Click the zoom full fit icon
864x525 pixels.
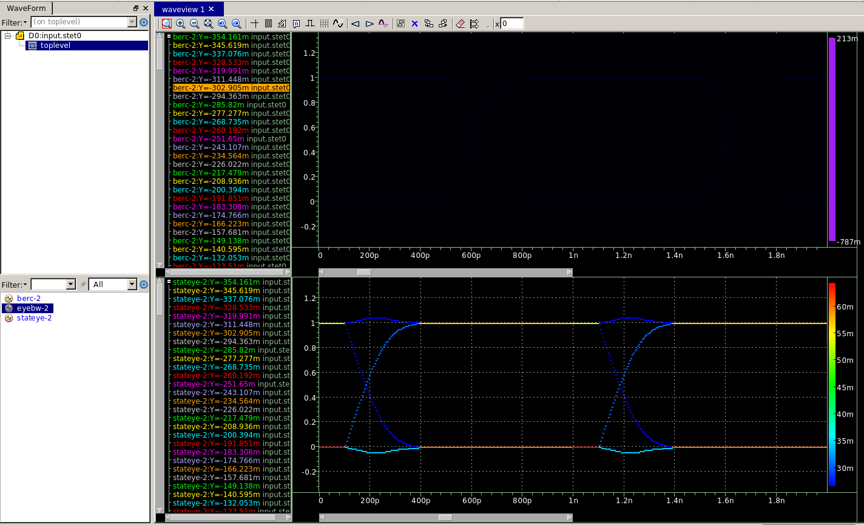tap(208, 24)
